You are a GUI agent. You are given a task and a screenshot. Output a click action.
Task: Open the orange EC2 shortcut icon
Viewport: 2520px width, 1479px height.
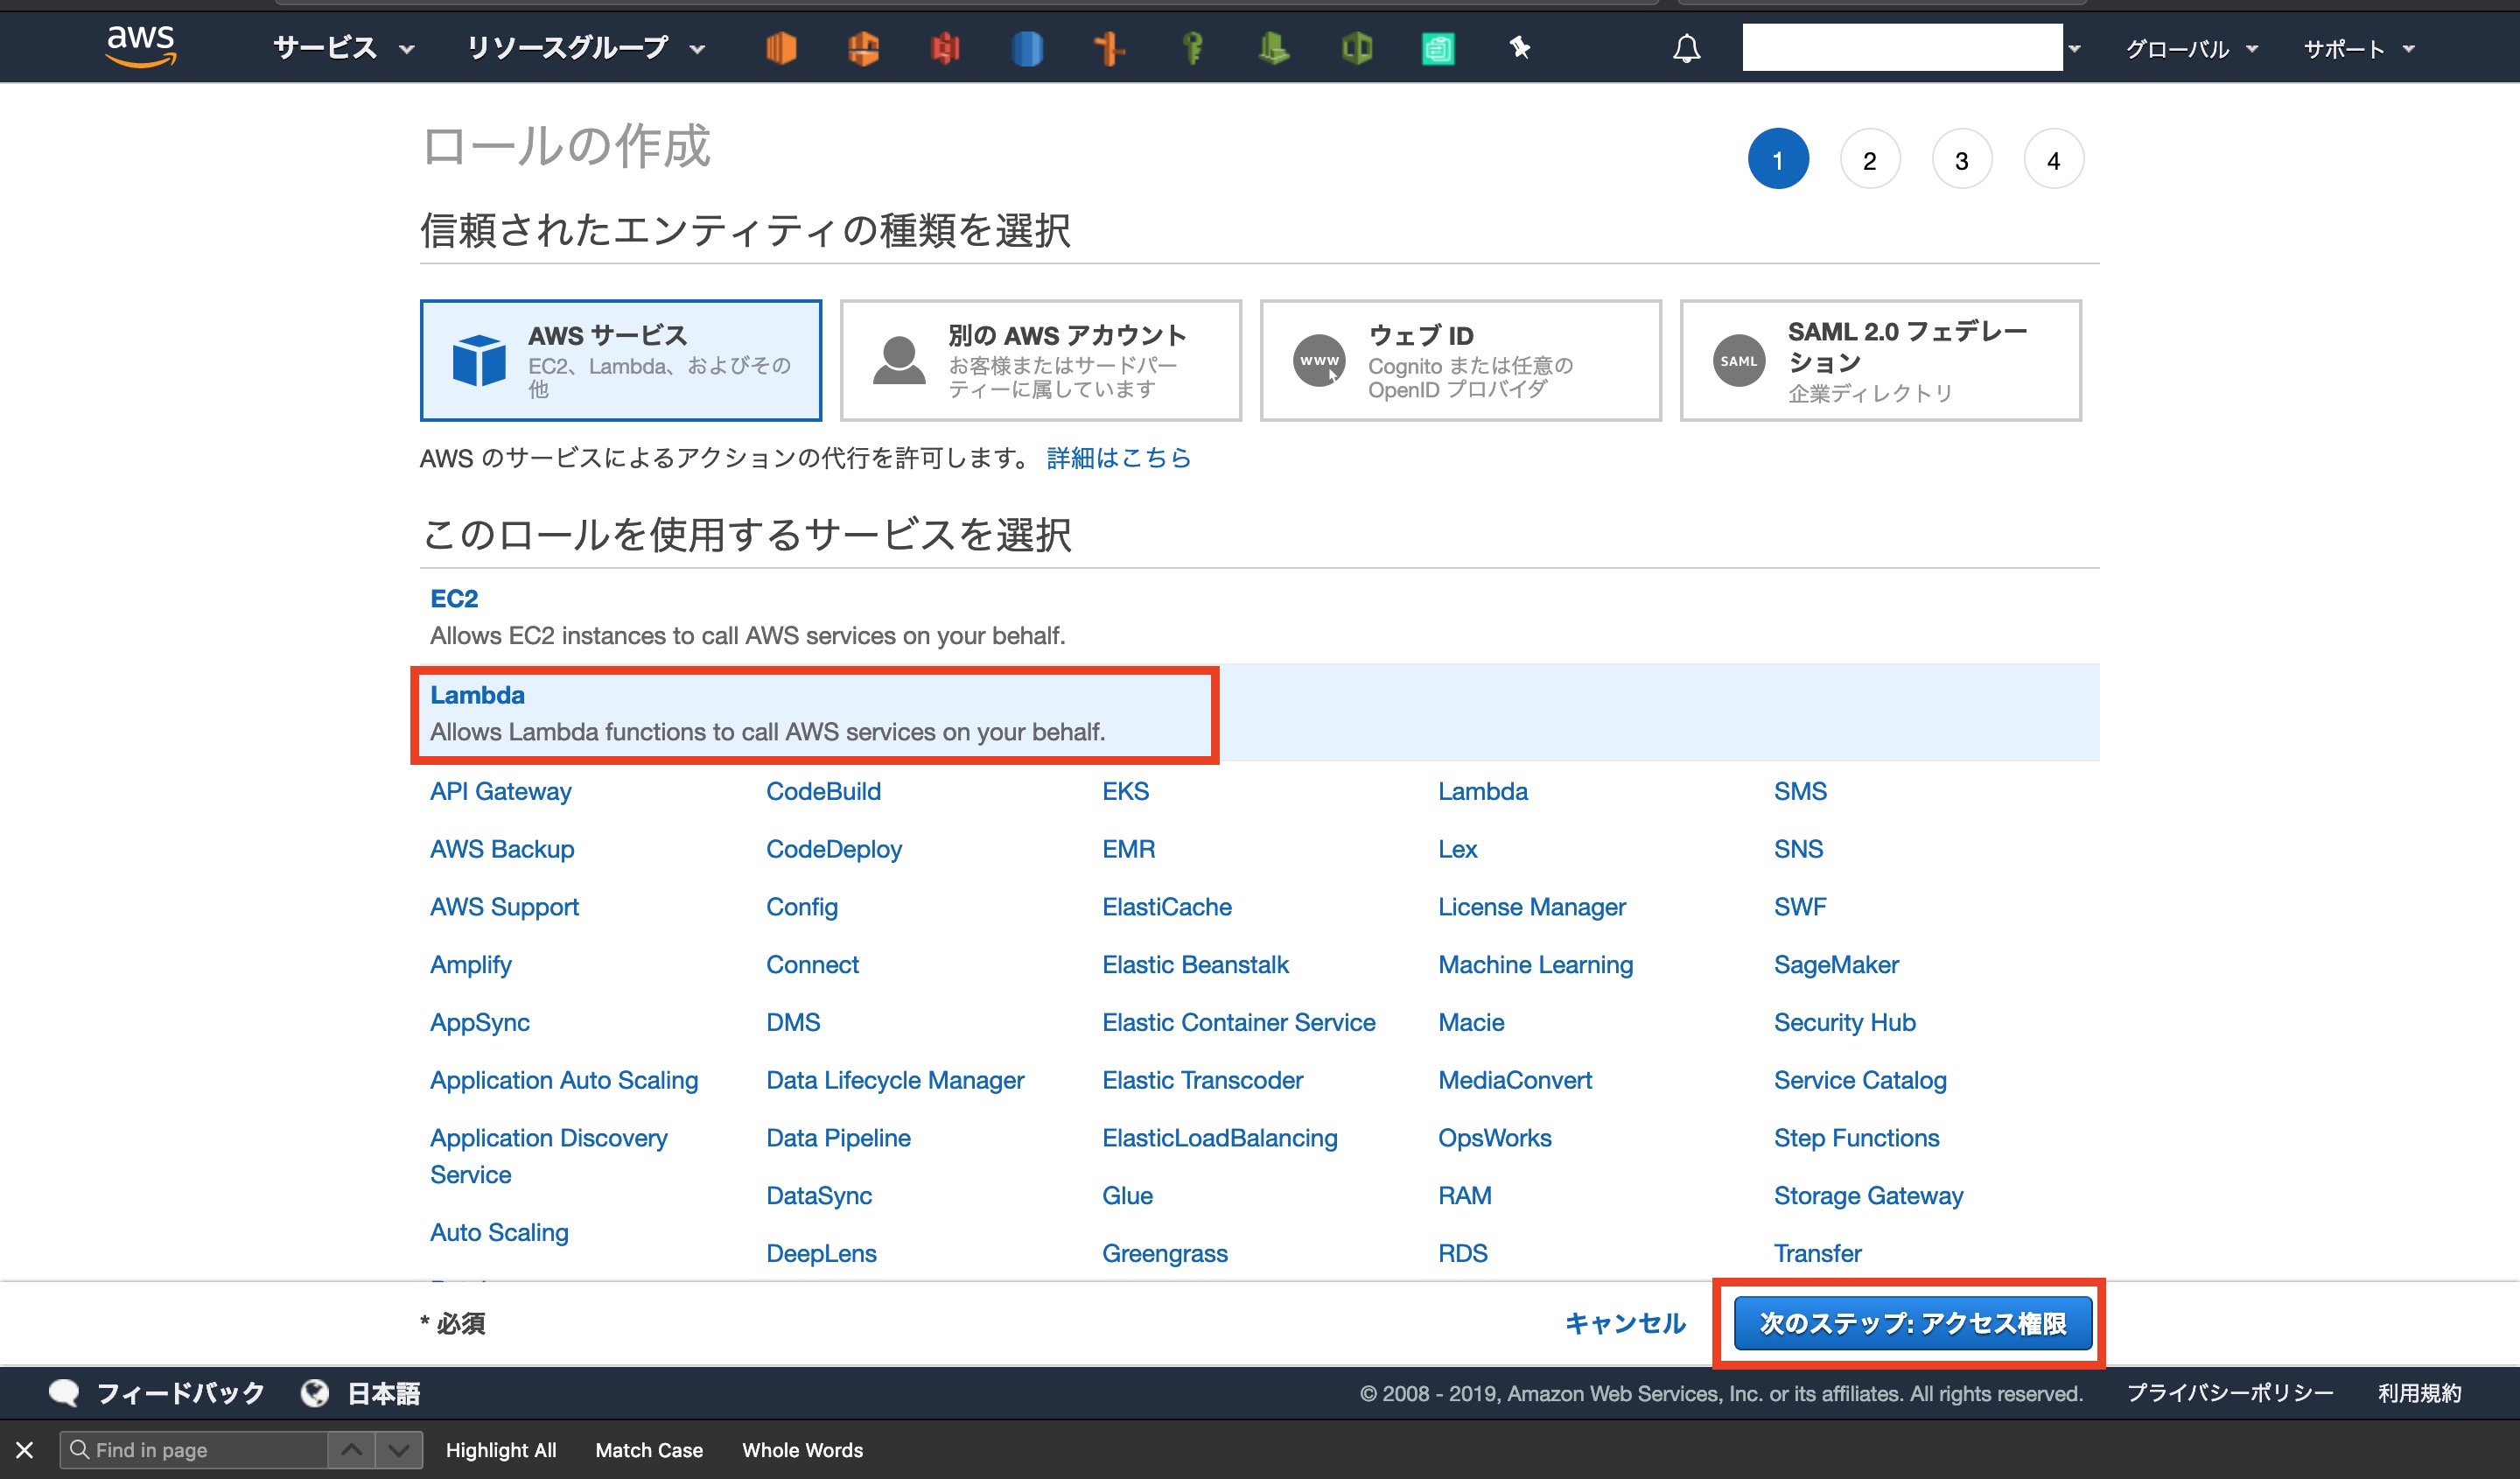[x=781, y=48]
